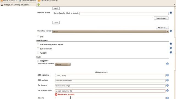This screenshot has width=176, height=99.
Task: Click scrollbar up arrow
Action: click(175, 8)
